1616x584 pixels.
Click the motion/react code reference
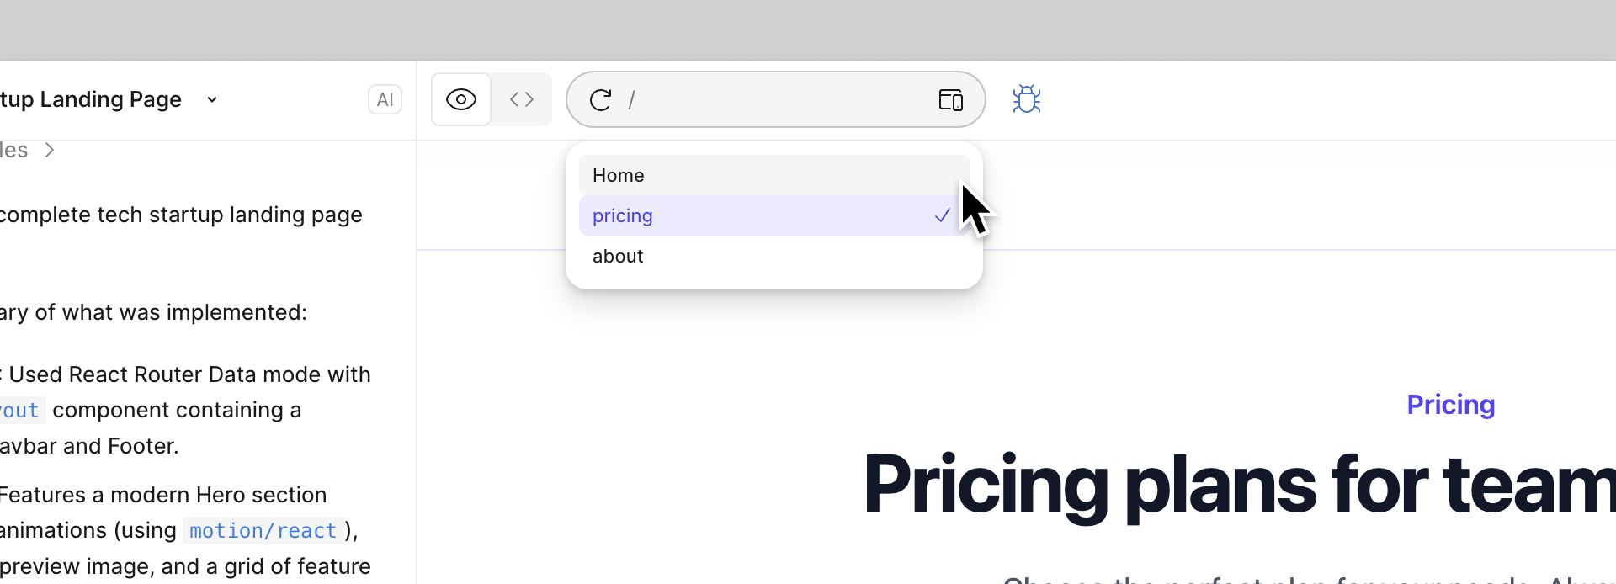tap(263, 531)
